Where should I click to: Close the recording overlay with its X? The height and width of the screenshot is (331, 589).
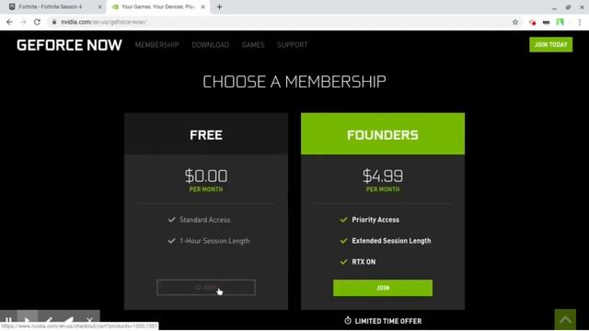coord(89,320)
